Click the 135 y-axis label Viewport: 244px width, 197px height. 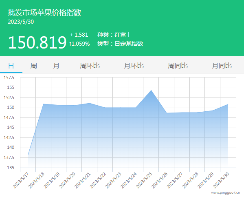(x=11, y=168)
